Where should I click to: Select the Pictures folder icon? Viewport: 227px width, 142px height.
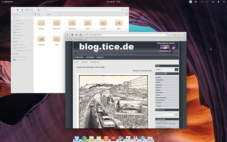point(103,23)
